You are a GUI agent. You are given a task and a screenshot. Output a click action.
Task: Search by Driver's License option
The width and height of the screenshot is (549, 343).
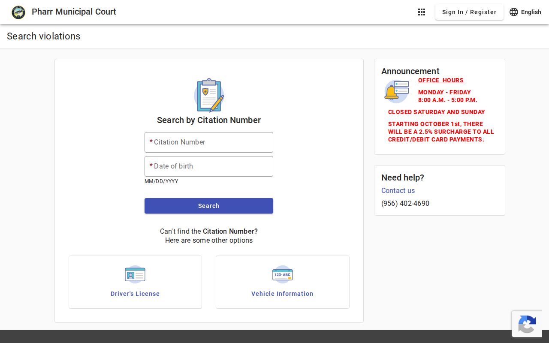pyautogui.click(x=135, y=282)
